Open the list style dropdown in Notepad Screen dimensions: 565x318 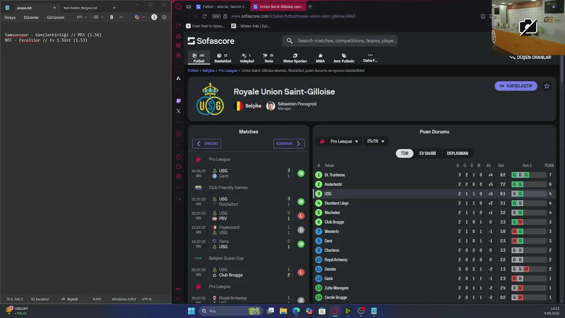[98, 17]
